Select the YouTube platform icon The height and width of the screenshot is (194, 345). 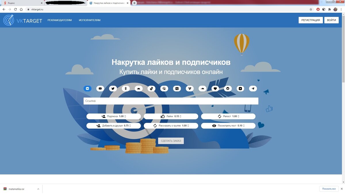coord(100,89)
